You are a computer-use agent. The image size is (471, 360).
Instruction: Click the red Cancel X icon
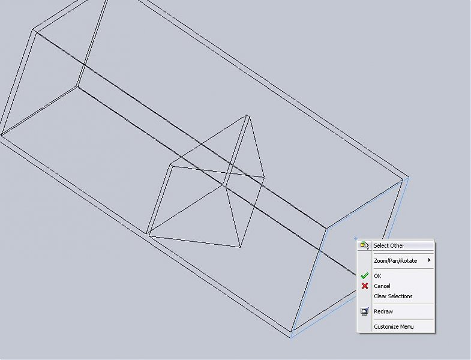(365, 286)
